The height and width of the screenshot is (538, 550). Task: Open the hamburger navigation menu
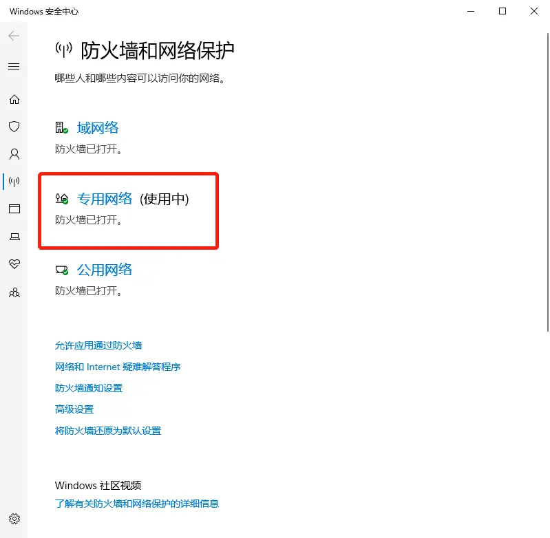tap(14, 67)
